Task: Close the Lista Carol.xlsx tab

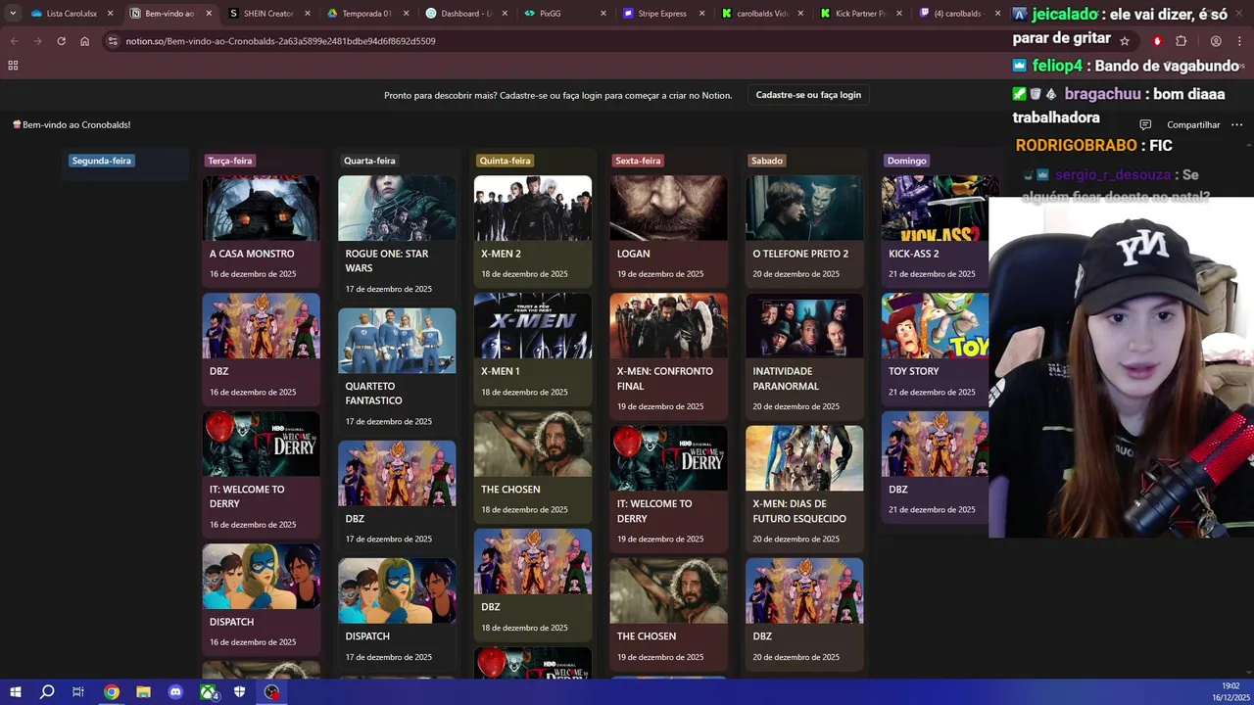Action: tap(110, 14)
